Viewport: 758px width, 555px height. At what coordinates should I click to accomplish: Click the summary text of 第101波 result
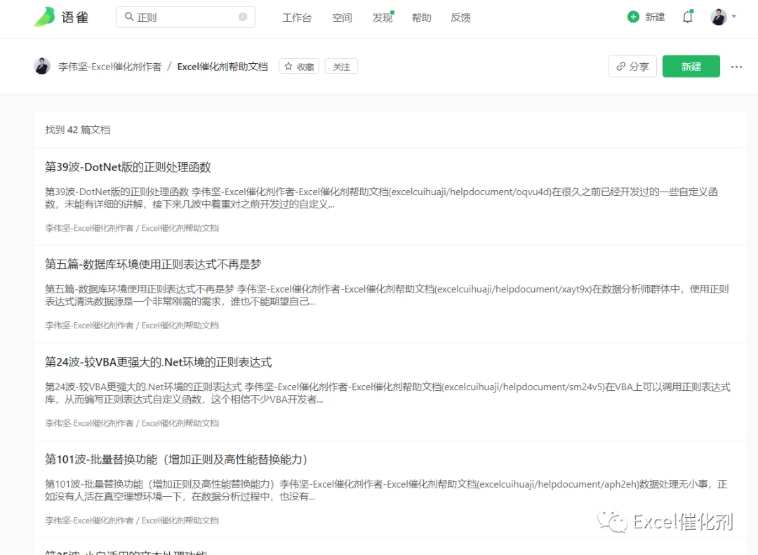tap(386, 490)
